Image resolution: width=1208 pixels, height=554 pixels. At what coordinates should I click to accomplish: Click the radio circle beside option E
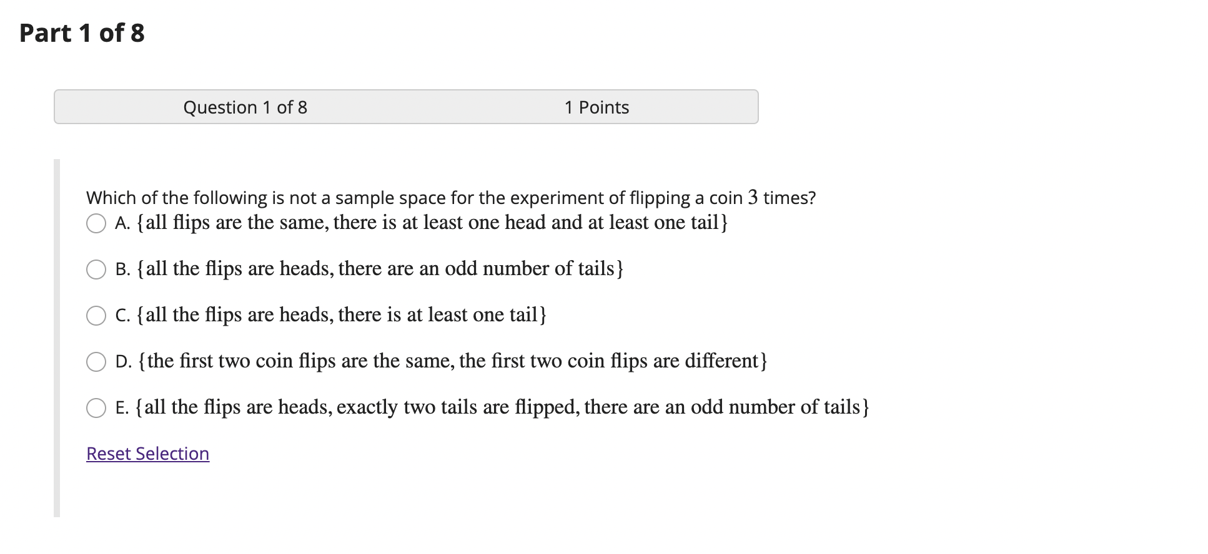click(x=97, y=409)
